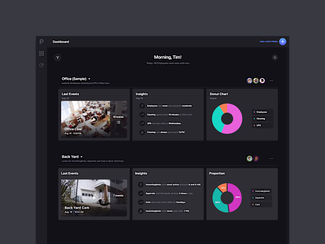The image size is (325, 244).
Task: Click first avatar in the Back Yard section
Action: click(x=249, y=158)
